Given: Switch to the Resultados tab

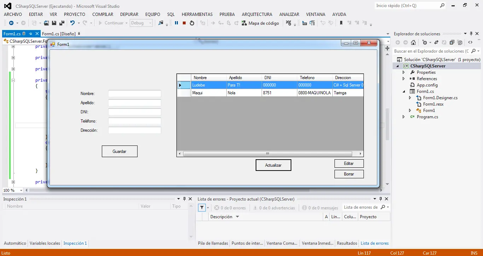Looking at the screenshot, I should 347,243.
